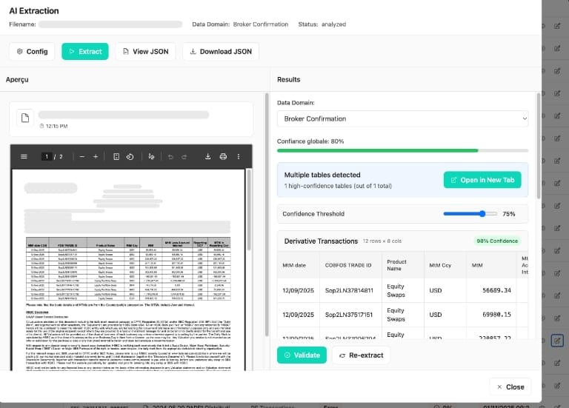The height and width of the screenshot is (408, 569).
Task: Open results in New Tab
Action: 482,180
